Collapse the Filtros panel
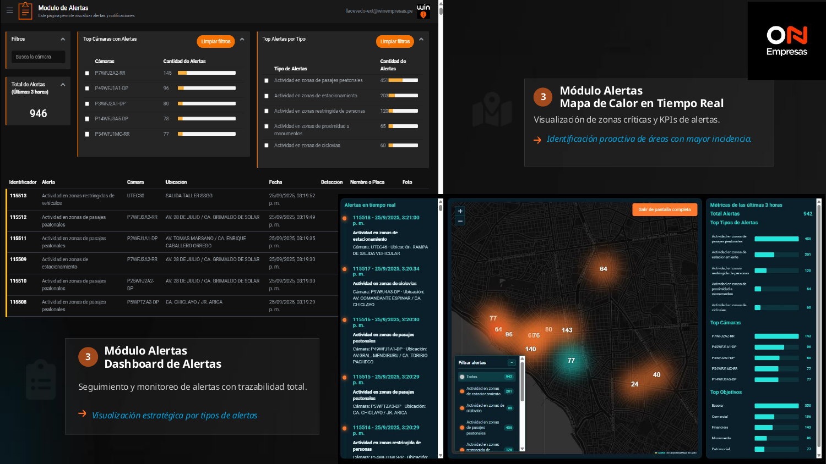This screenshot has width=826, height=464. [63, 39]
